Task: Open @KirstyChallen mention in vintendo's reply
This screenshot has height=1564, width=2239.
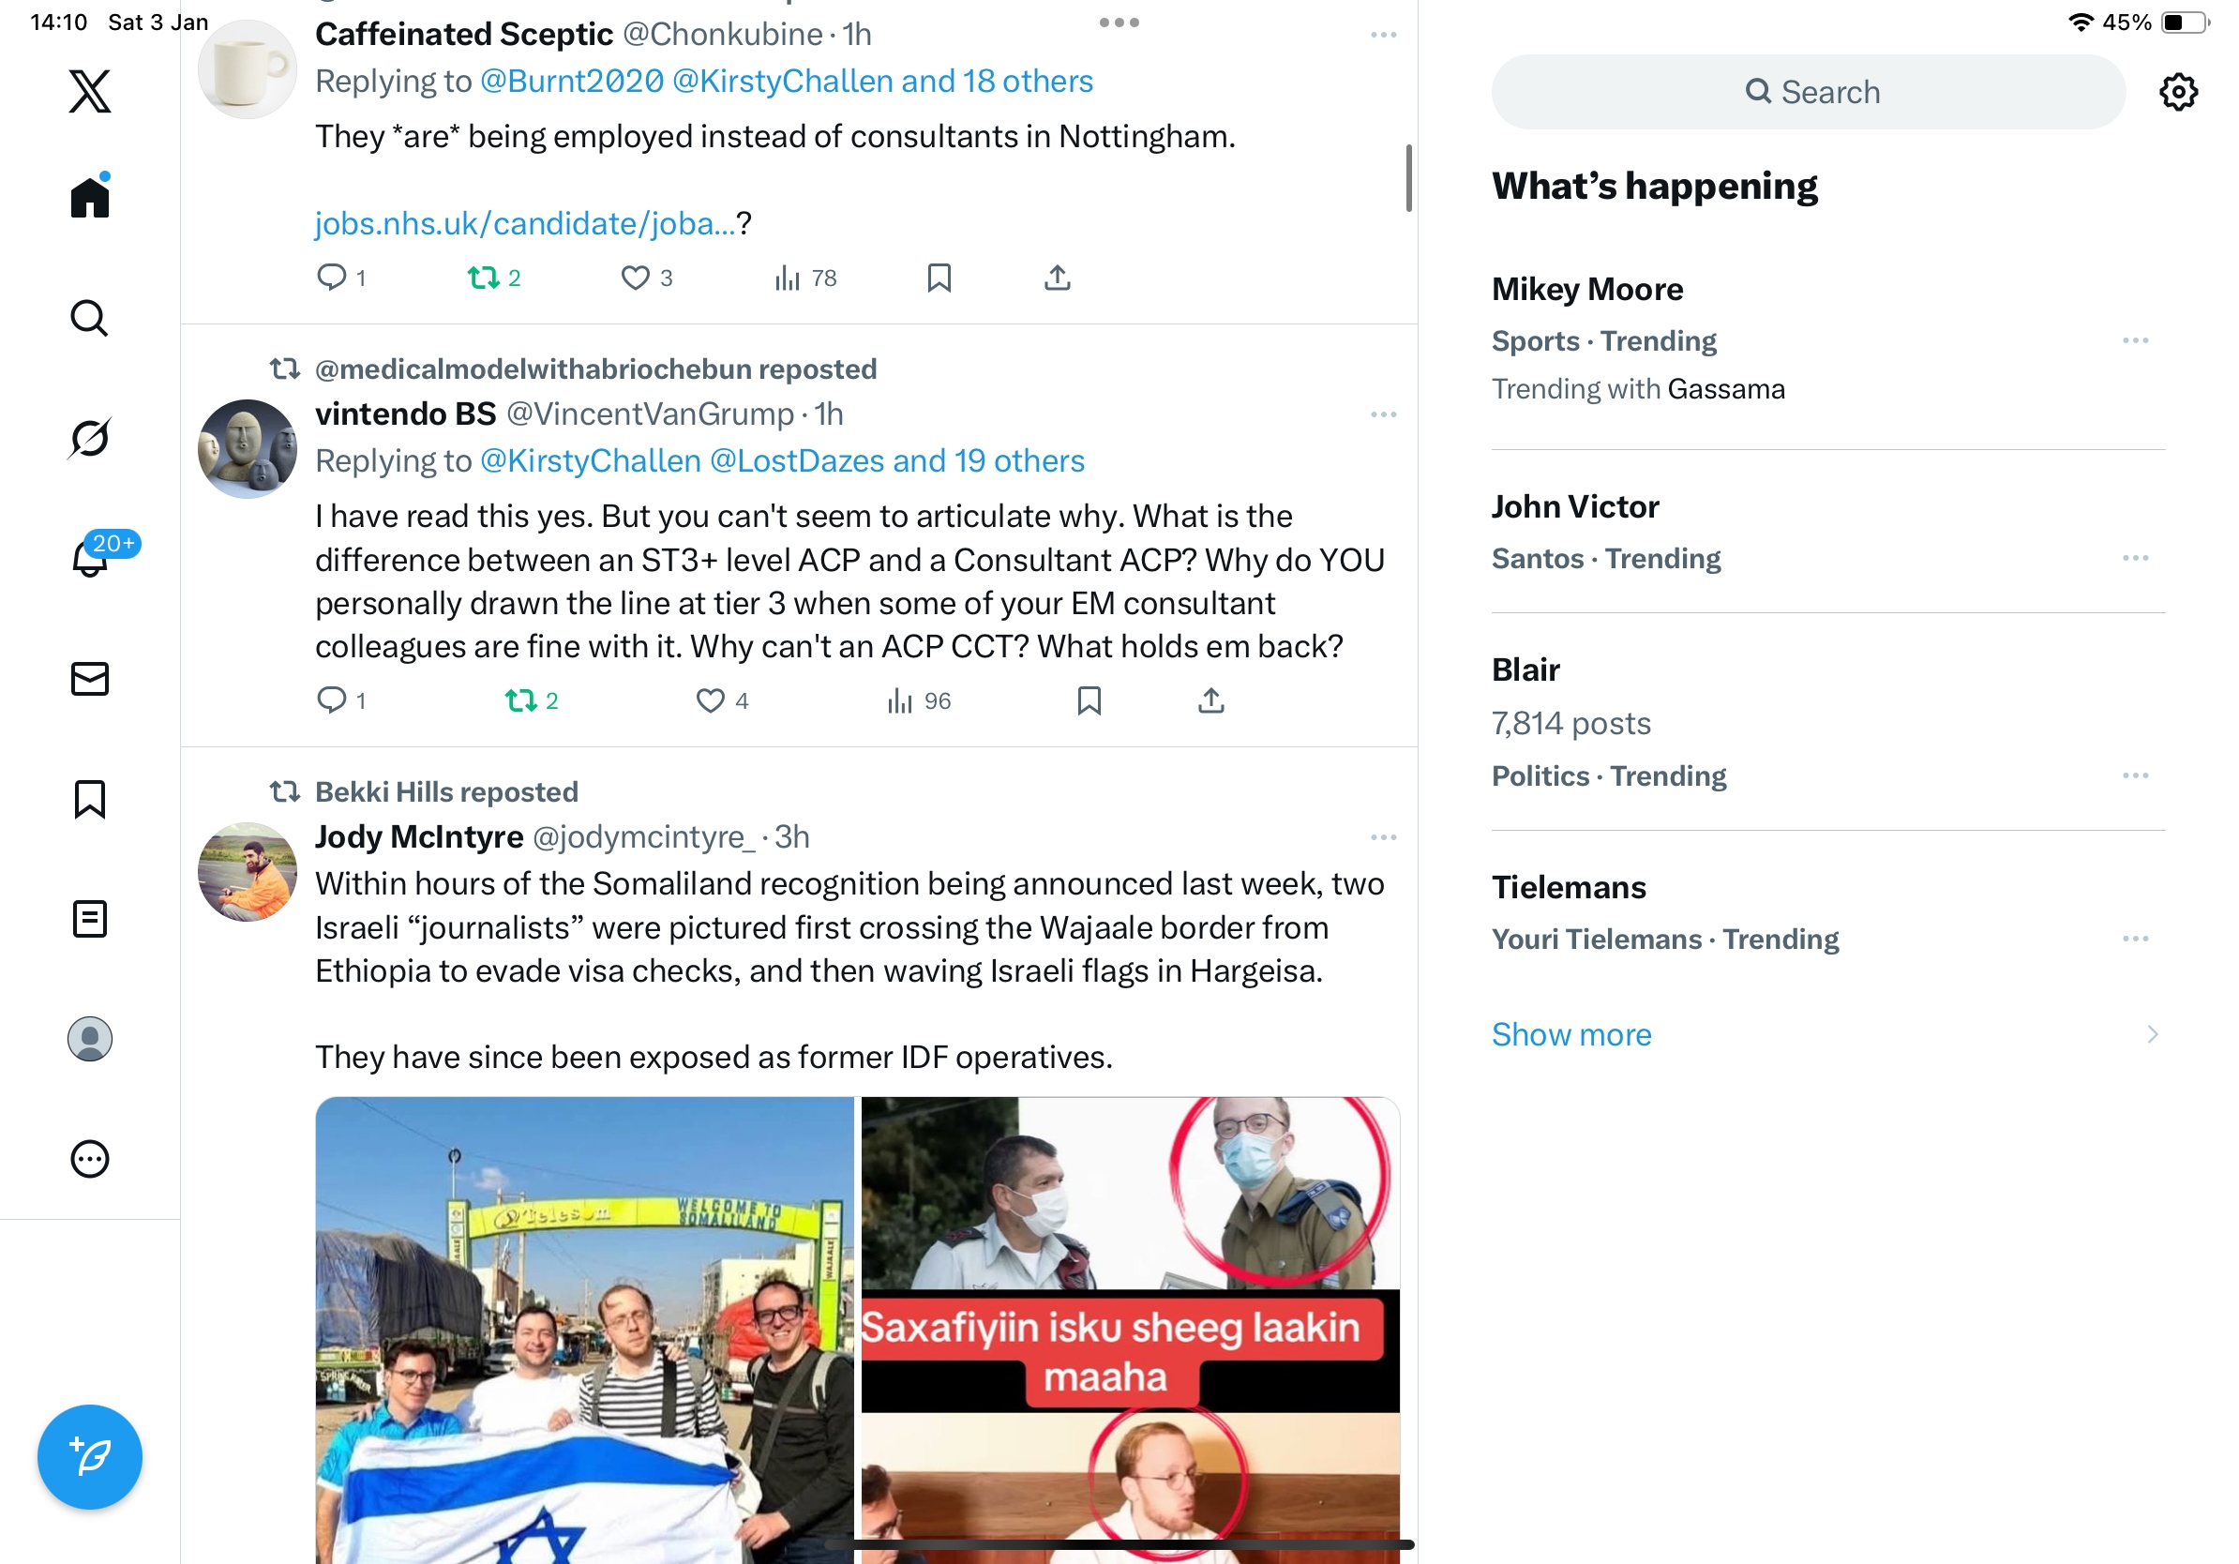Action: [590, 460]
